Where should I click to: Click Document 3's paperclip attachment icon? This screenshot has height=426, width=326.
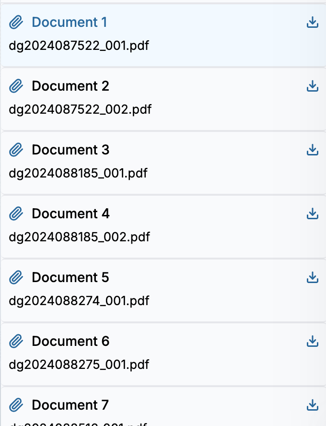point(16,150)
